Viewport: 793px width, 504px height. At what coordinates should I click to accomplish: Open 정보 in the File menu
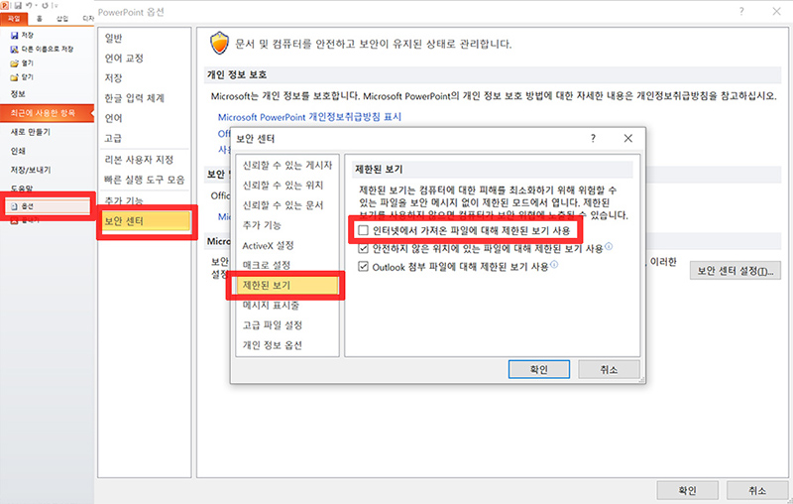[18, 94]
